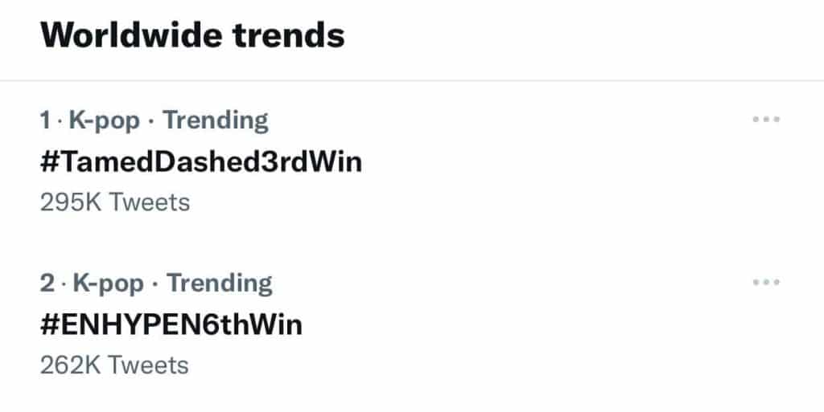This screenshot has width=824, height=412.
Task: Select the K-pop label on trend 2
Action: click(109, 283)
